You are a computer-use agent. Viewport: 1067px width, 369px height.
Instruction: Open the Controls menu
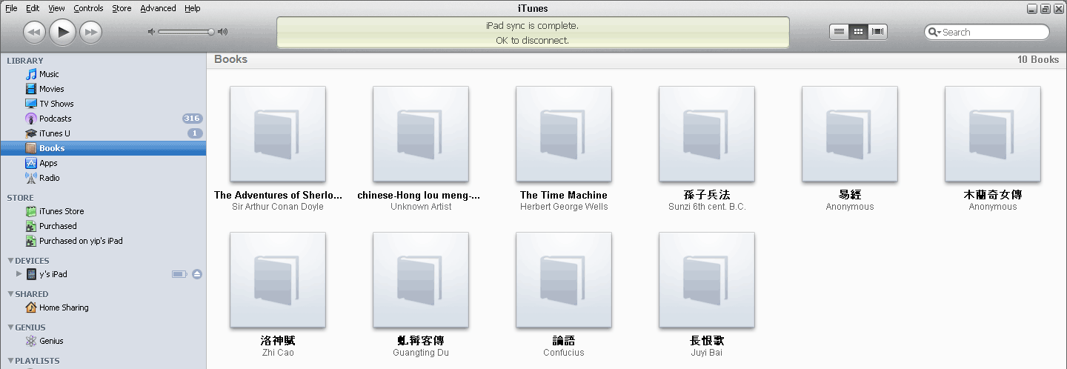click(88, 8)
